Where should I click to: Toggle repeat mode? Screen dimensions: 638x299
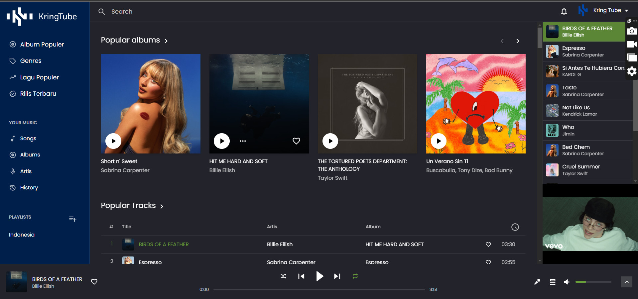point(355,276)
